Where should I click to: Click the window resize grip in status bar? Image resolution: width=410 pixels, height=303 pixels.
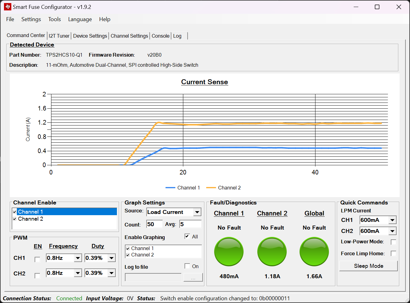click(407, 300)
